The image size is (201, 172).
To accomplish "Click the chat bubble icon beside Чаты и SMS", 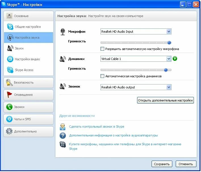I will (9, 119).
